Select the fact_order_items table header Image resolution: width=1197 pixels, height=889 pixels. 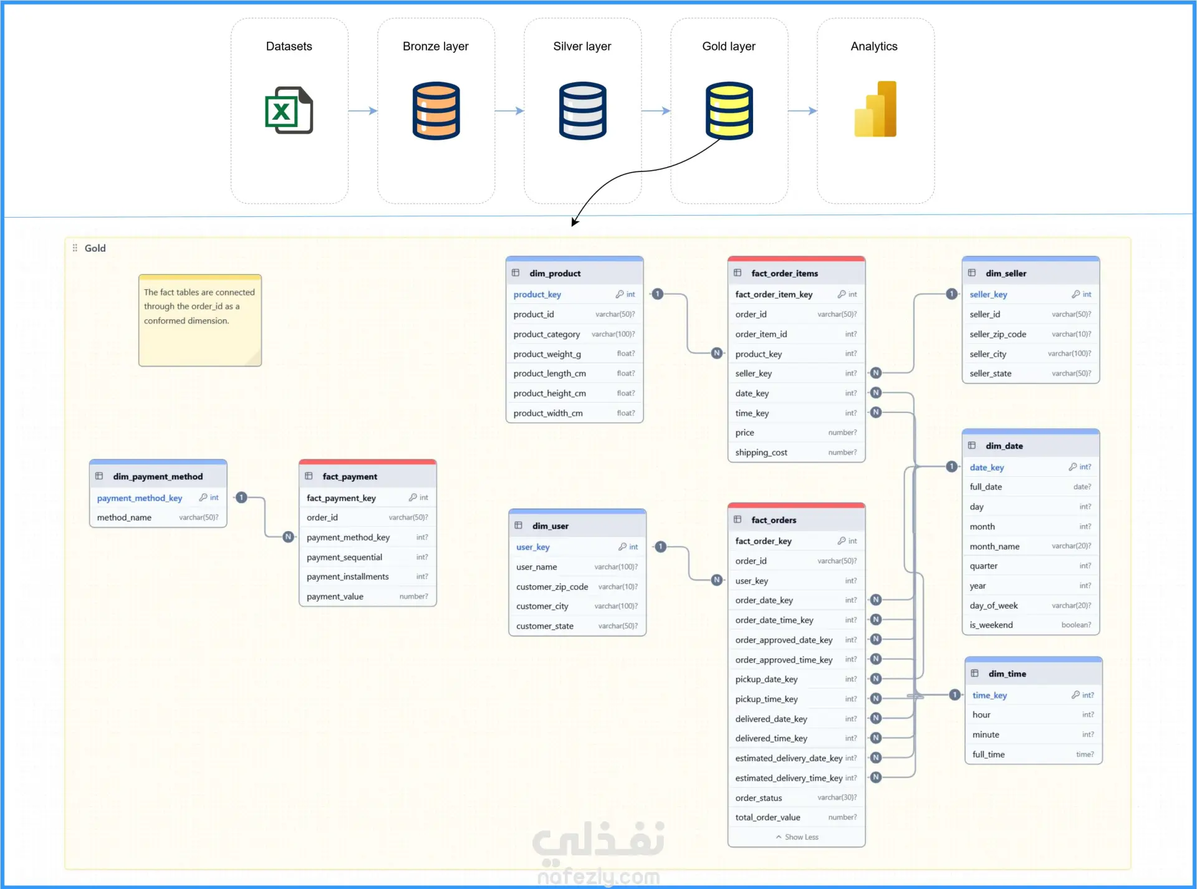[784, 273]
